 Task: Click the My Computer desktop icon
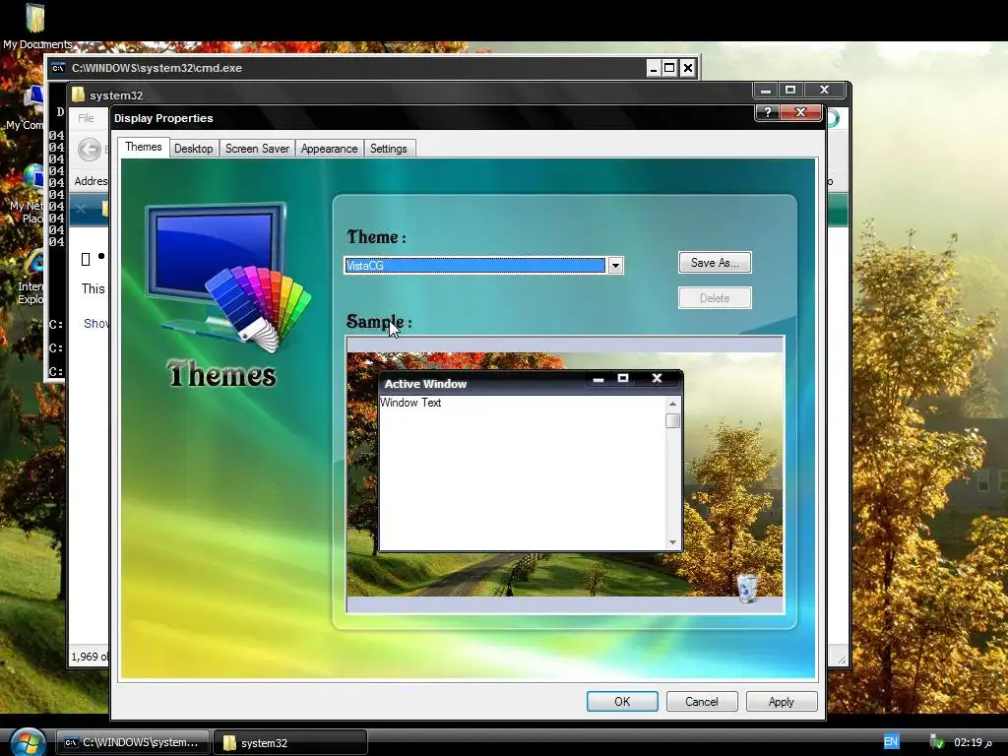[27, 109]
